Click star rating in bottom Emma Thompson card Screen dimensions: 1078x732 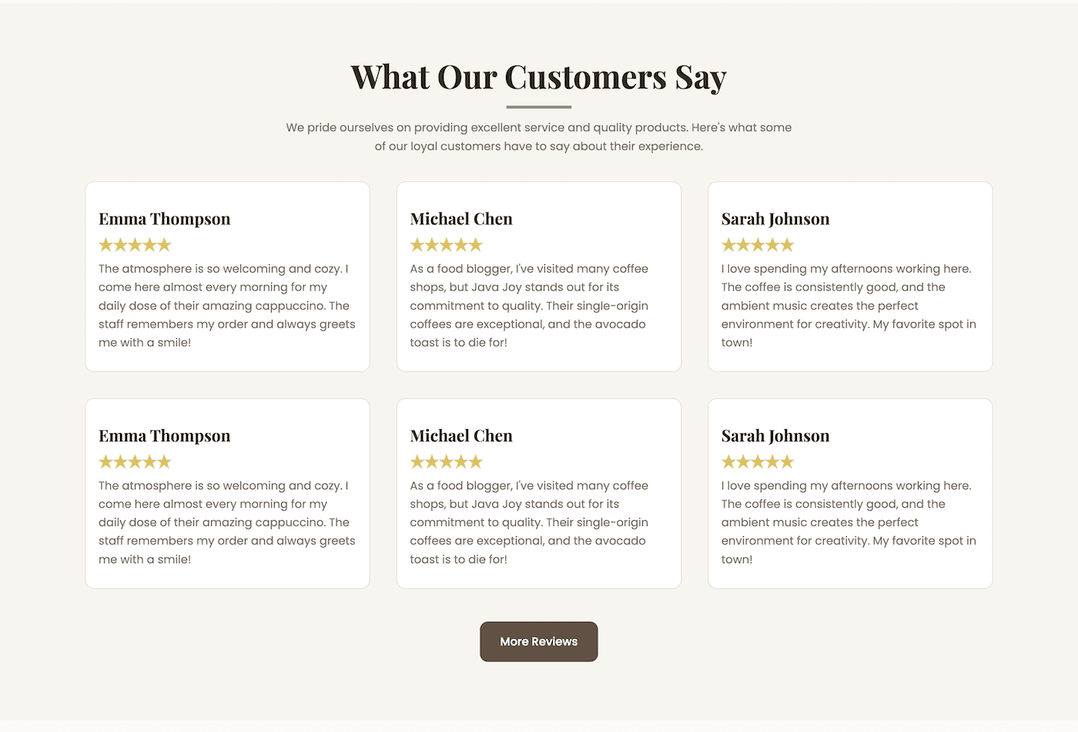pyautogui.click(x=135, y=462)
